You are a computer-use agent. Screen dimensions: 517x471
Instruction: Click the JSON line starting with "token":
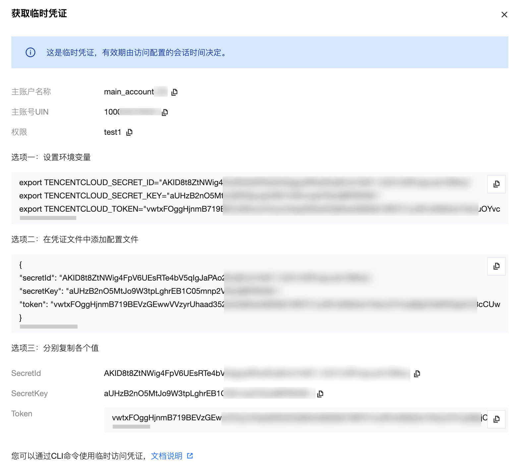point(260,304)
